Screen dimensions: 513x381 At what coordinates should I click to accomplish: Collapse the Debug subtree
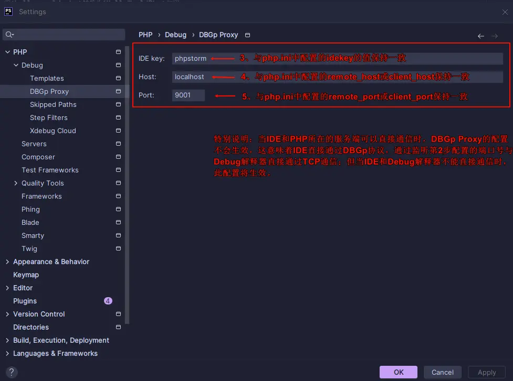[16, 65]
